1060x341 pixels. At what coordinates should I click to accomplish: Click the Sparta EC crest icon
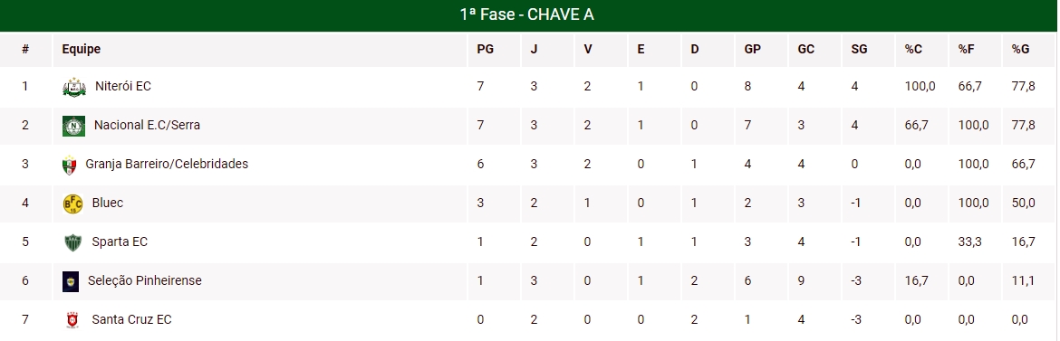(x=72, y=242)
